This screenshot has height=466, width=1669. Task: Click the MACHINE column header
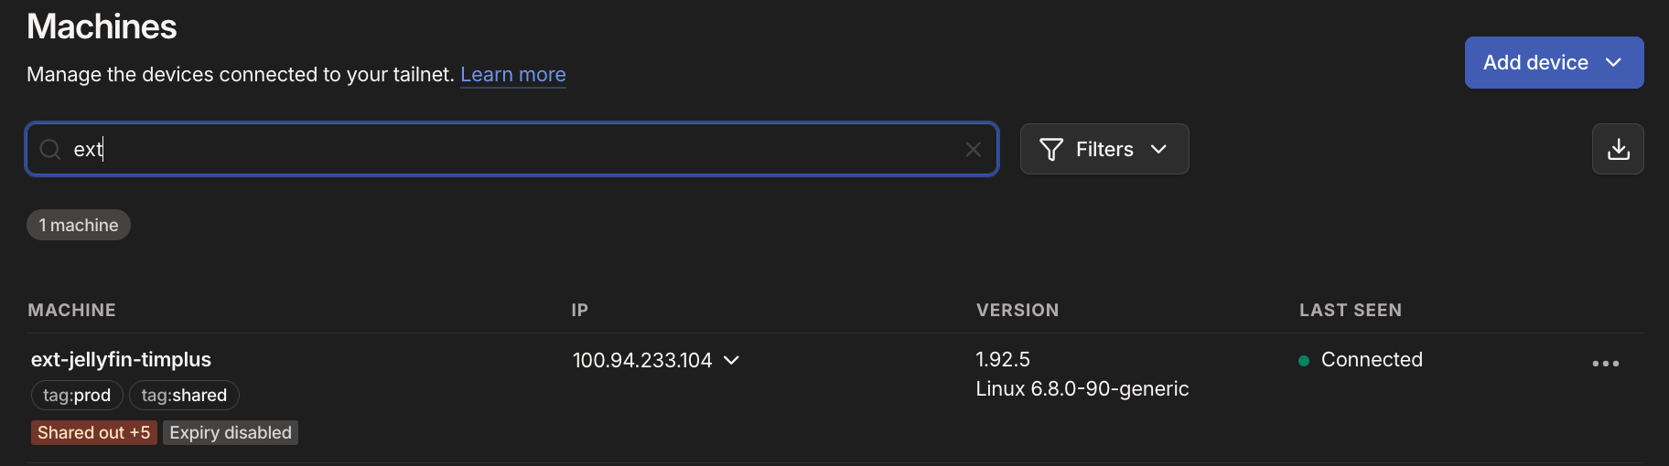[72, 310]
